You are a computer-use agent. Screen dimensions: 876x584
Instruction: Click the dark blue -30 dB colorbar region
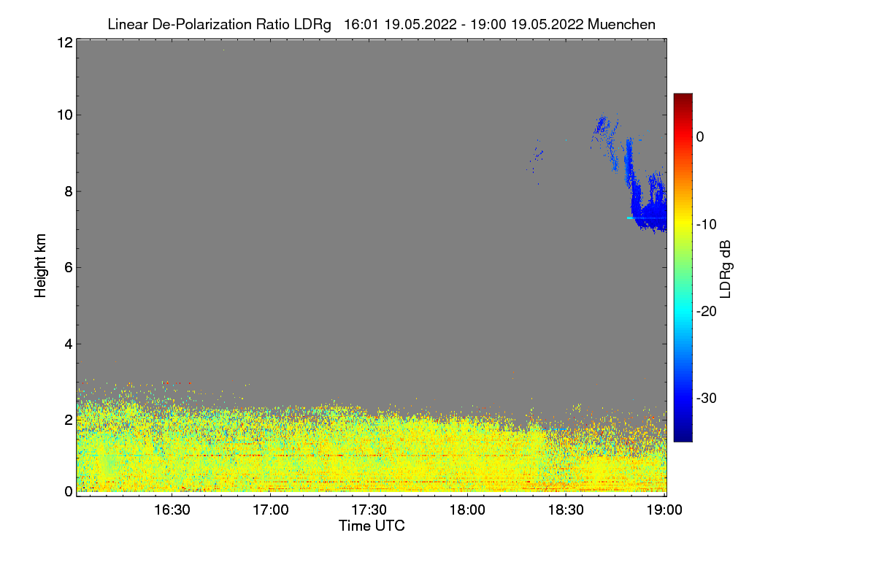tap(683, 398)
